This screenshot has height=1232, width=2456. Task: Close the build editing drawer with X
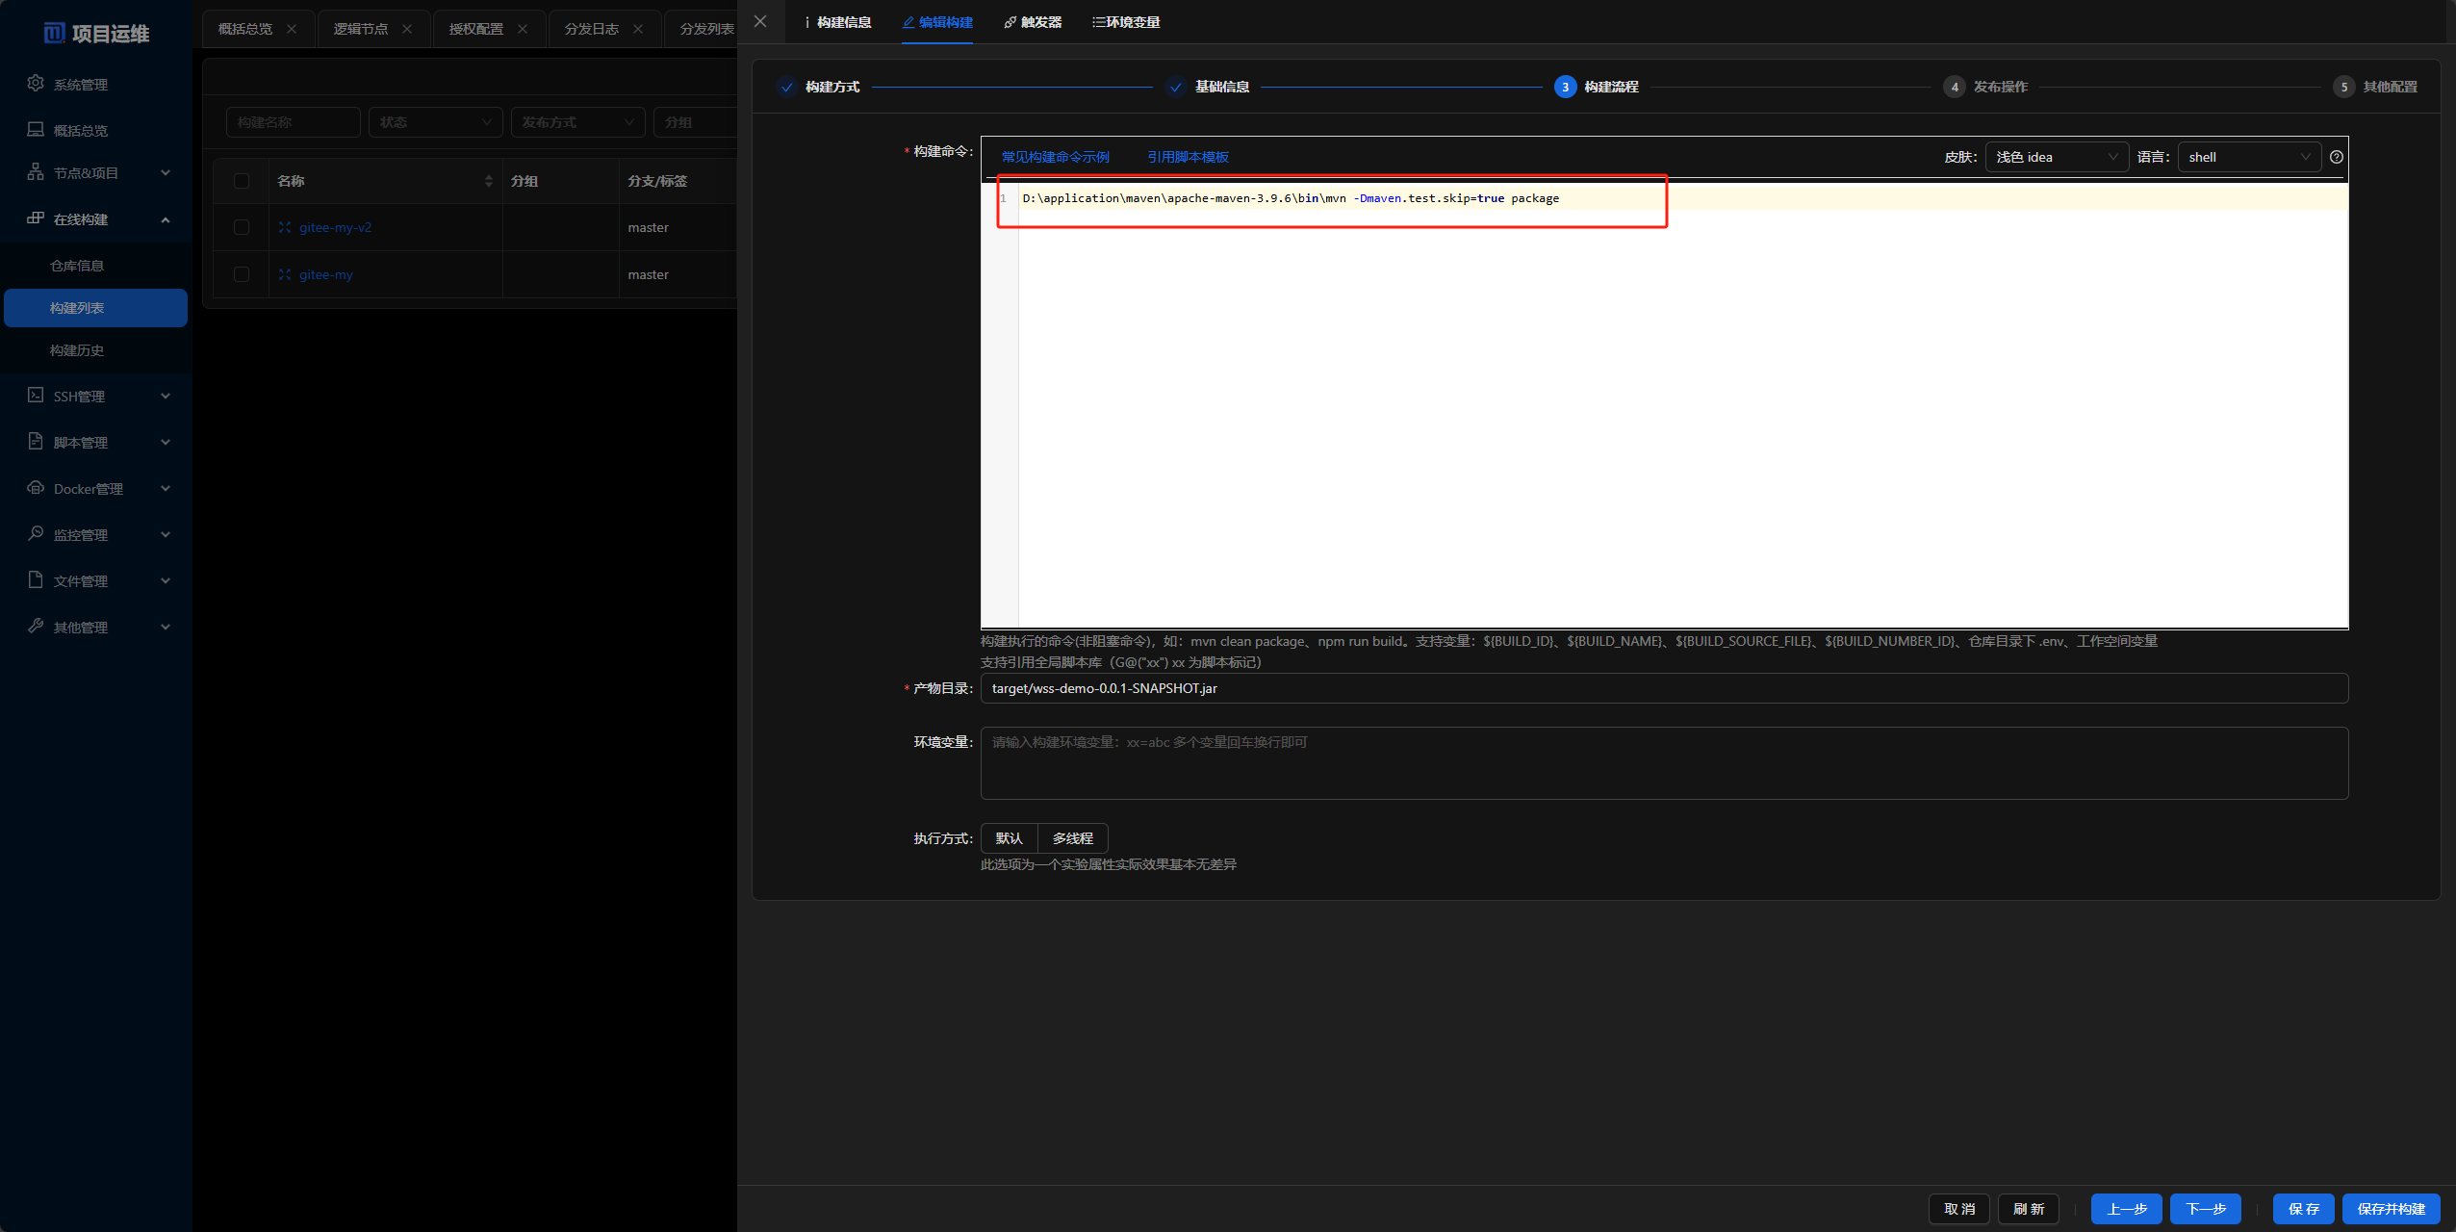tap(760, 21)
